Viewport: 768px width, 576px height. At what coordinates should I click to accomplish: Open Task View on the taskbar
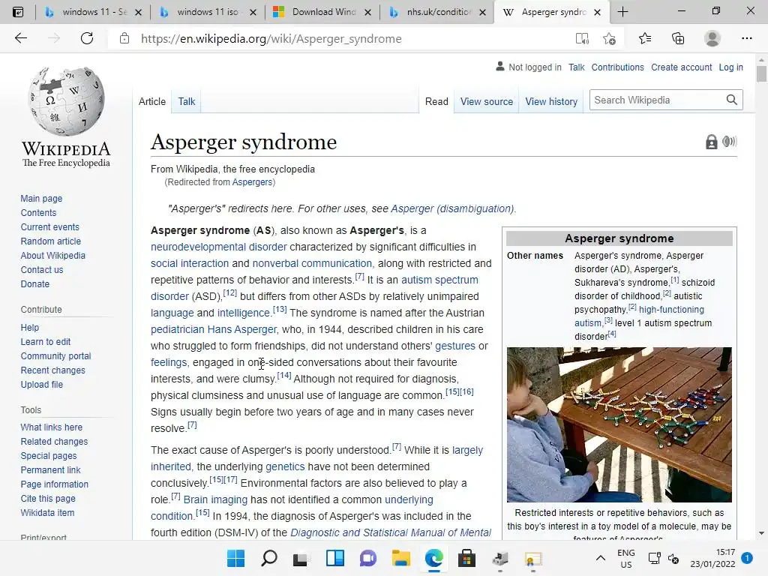301,559
